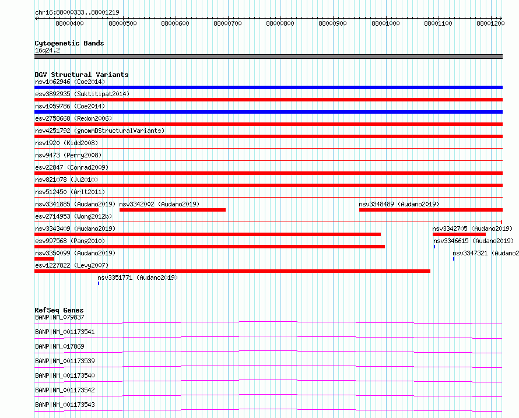The height and width of the screenshot is (418, 519).
Task: Open gene BANP|NM_001173540
Action: 65,375
